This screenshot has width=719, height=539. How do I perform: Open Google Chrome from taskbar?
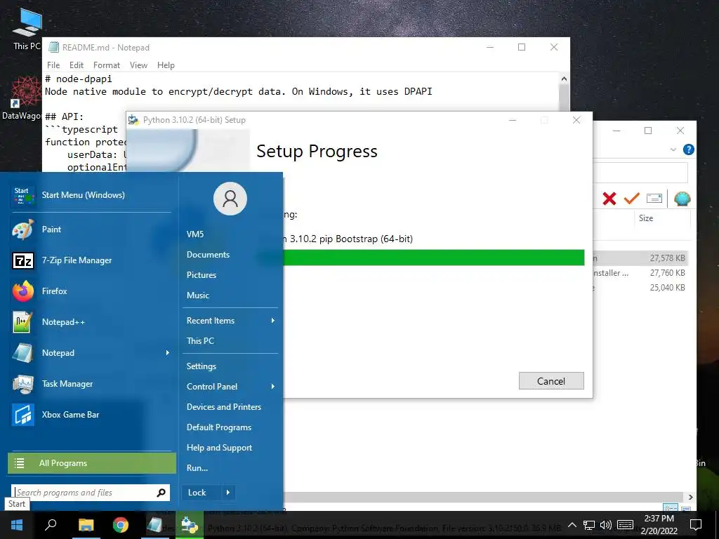[121, 525]
